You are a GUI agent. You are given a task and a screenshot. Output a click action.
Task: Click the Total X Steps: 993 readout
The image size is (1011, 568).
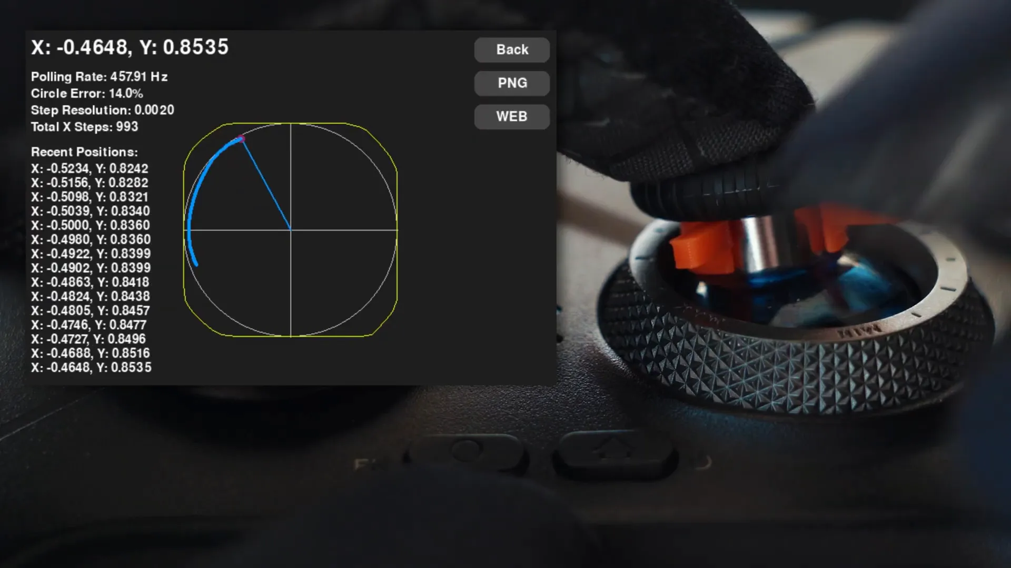[x=84, y=127]
